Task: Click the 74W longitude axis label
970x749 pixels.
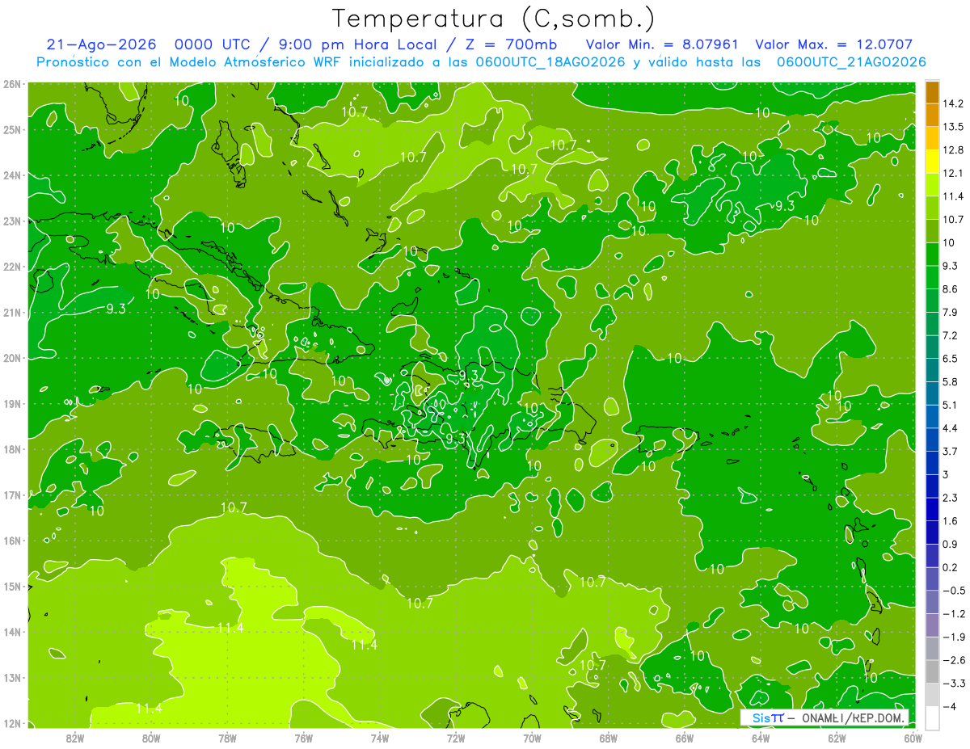Action: (379, 738)
